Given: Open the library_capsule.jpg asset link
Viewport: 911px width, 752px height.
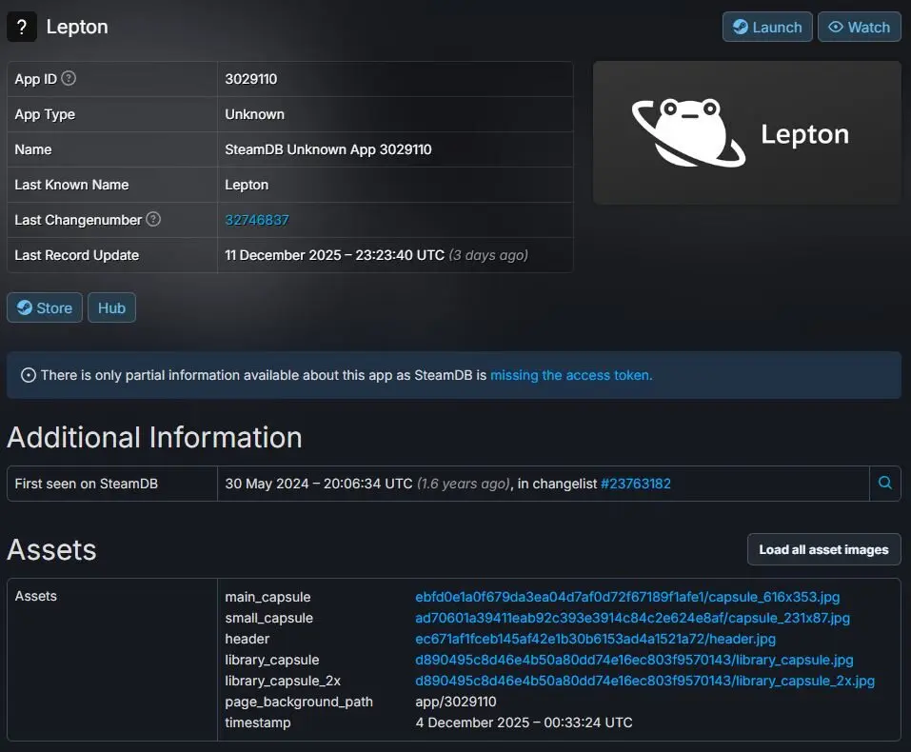Looking at the screenshot, I should click(632, 660).
